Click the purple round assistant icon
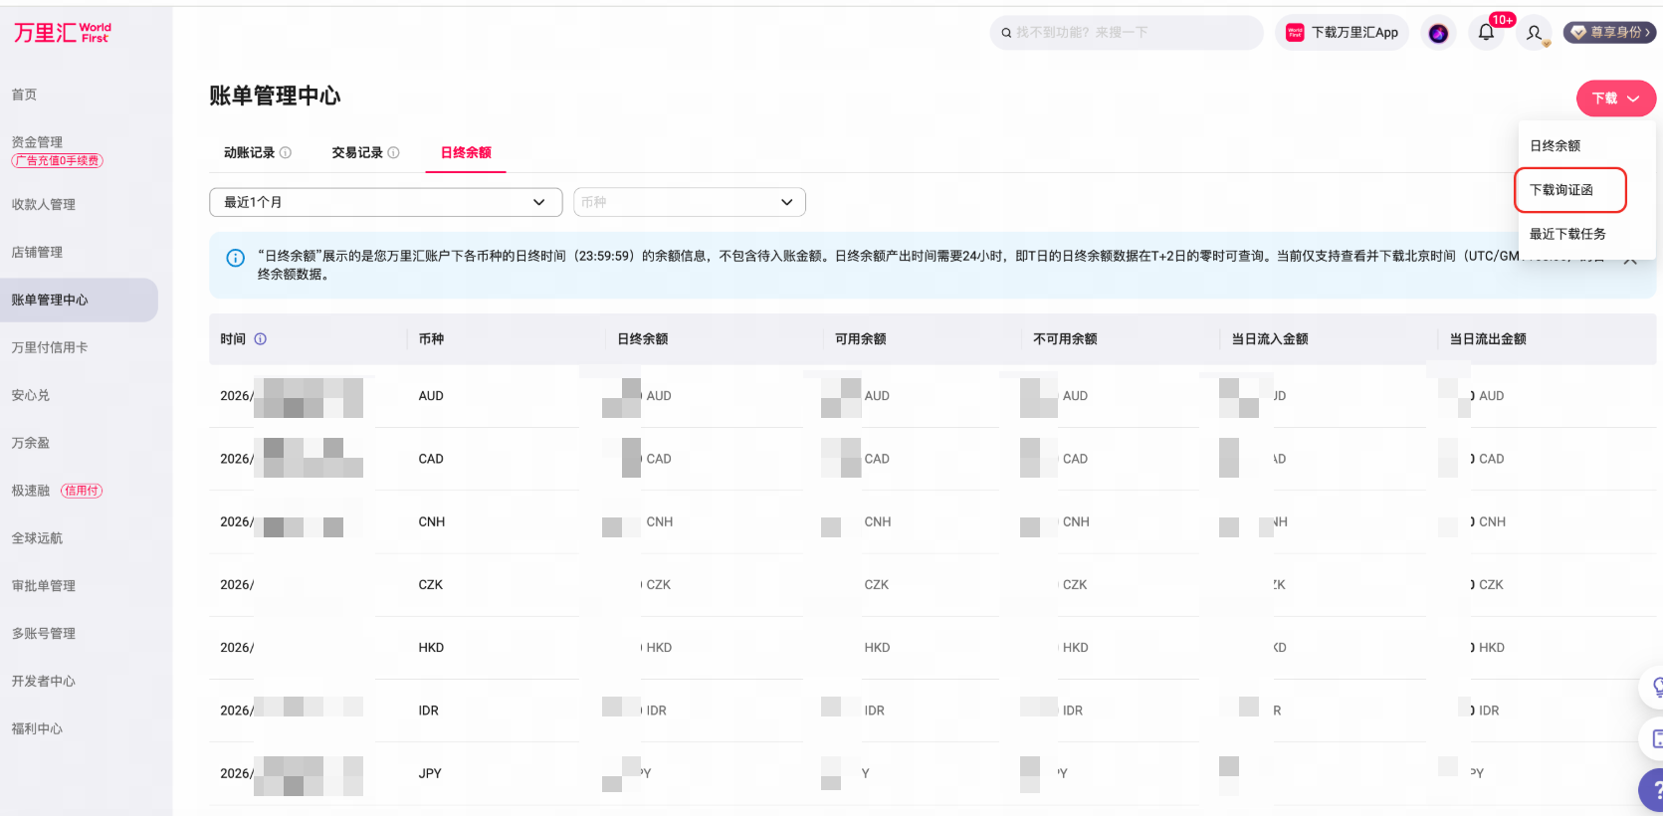Screen dimensions: 1663x816 point(1438,33)
